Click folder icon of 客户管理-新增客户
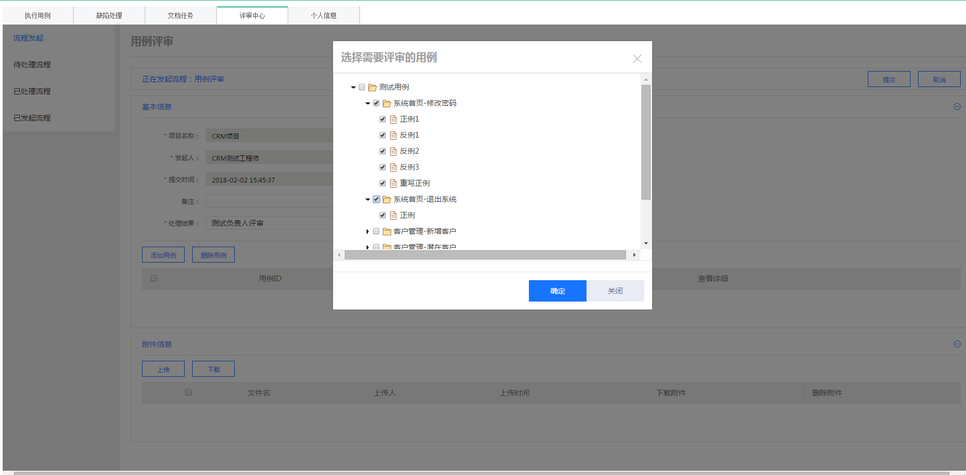The width and height of the screenshot is (966, 475). pyautogui.click(x=387, y=232)
